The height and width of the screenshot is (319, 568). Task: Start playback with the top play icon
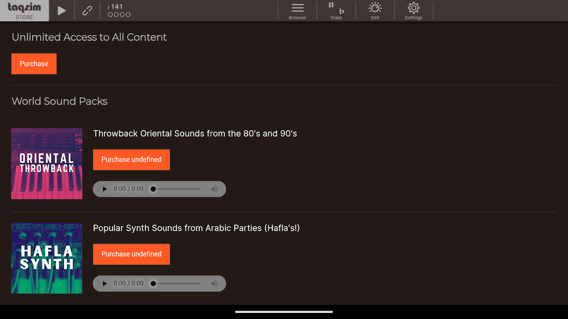pyautogui.click(x=62, y=11)
